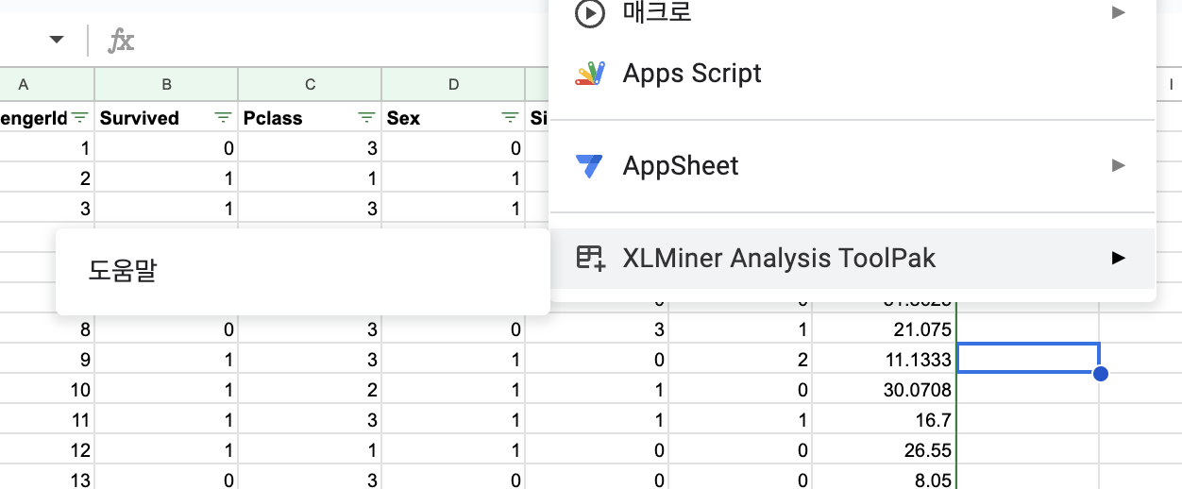Select column B header

[x=166, y=85]
